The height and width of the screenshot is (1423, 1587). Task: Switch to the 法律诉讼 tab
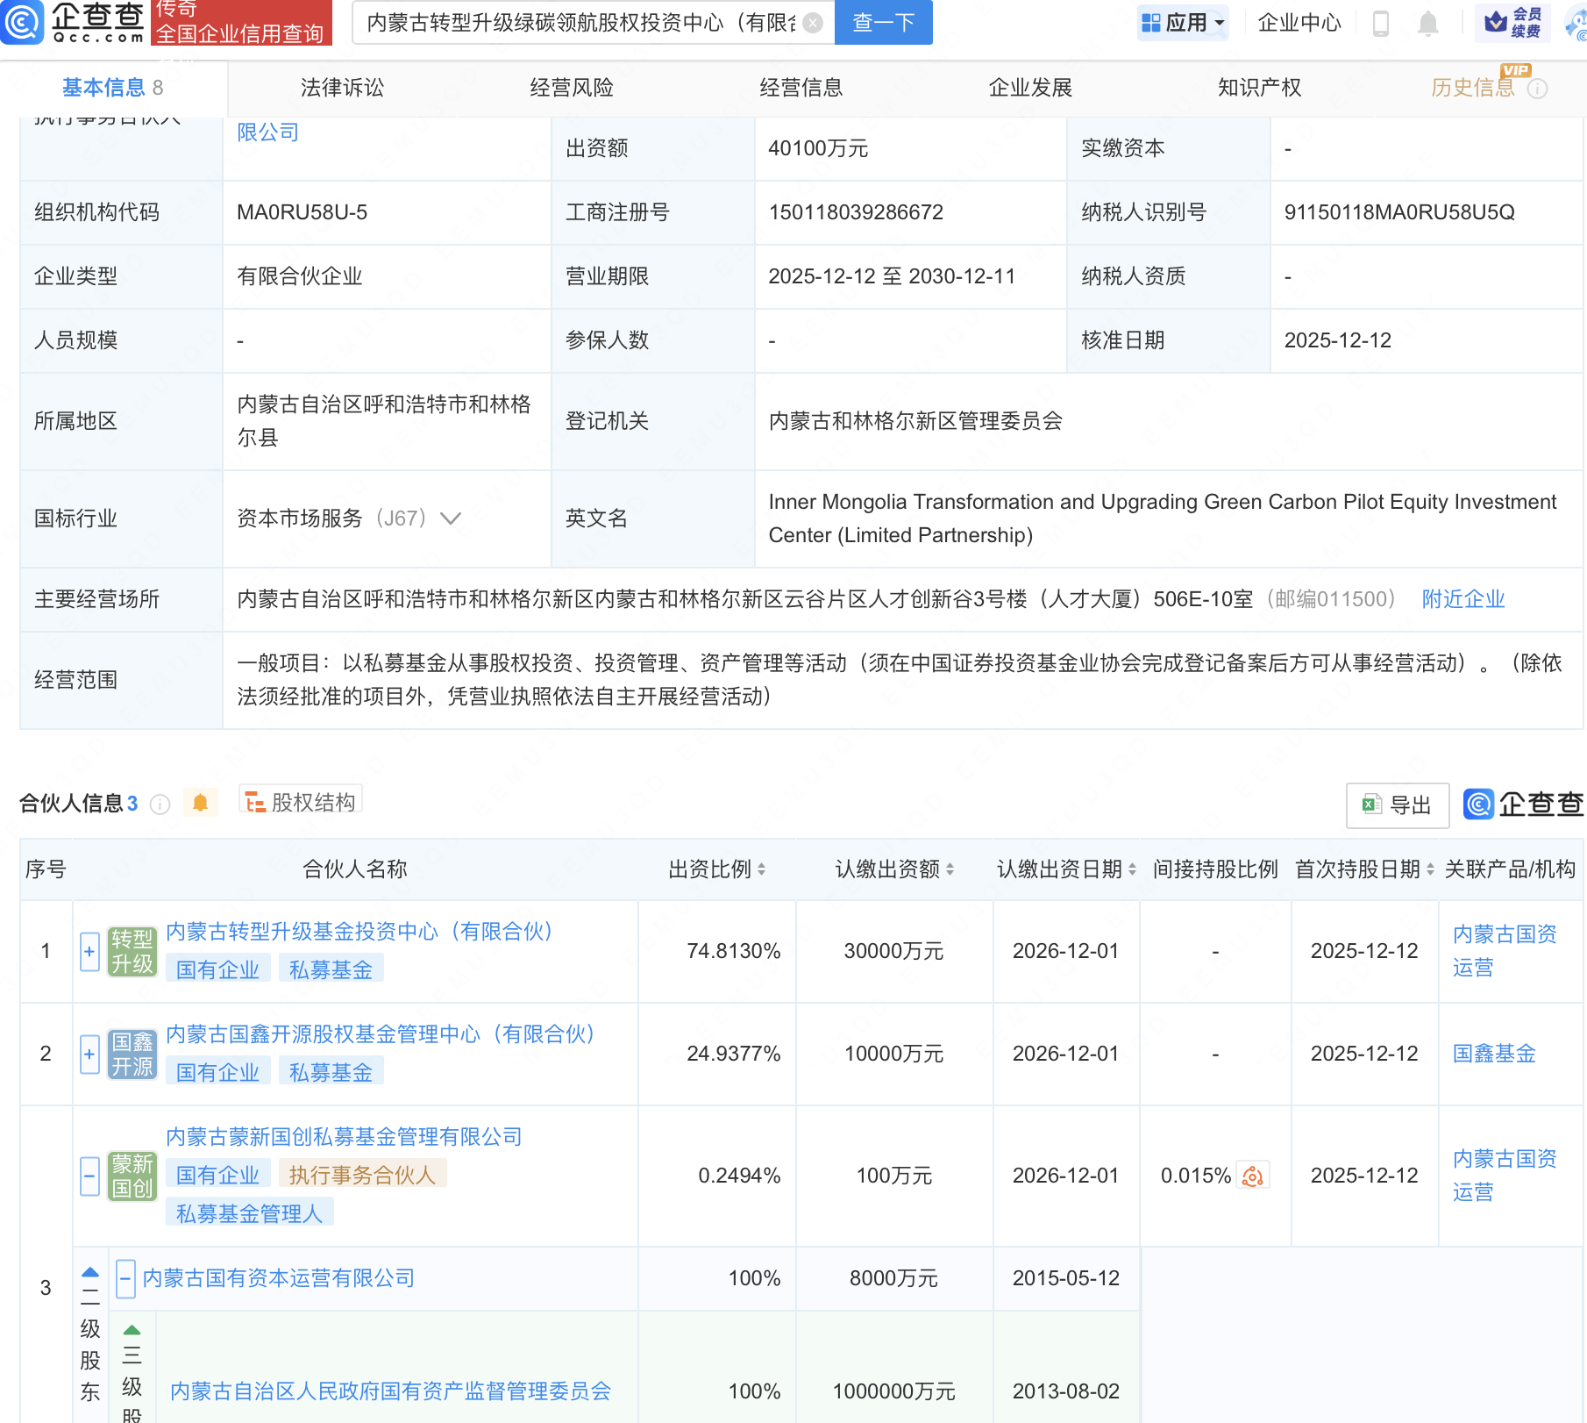pyautogui.click(x=342, y=88)
